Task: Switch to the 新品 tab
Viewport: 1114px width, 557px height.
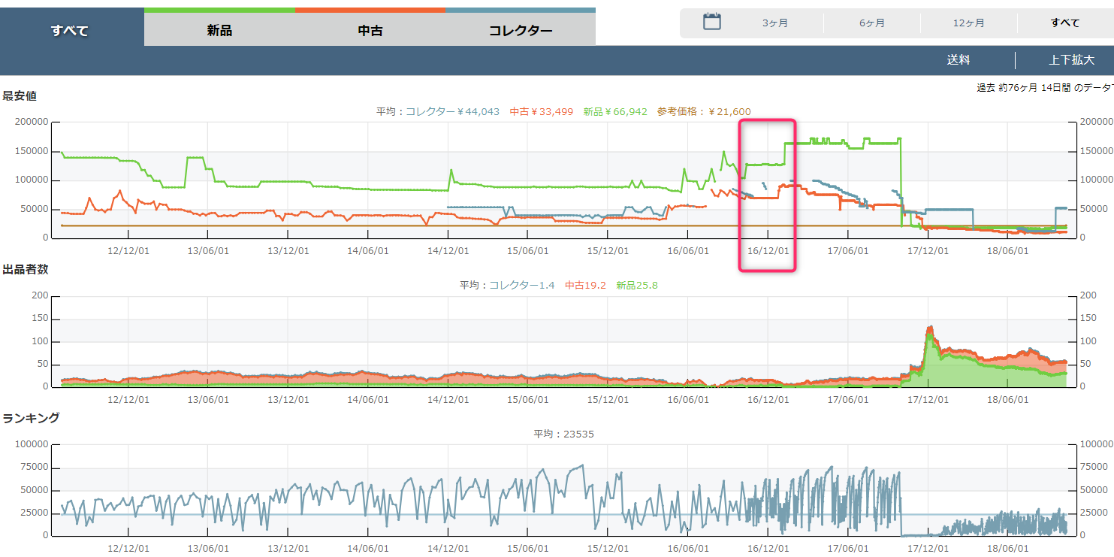Action: (219, 31)
